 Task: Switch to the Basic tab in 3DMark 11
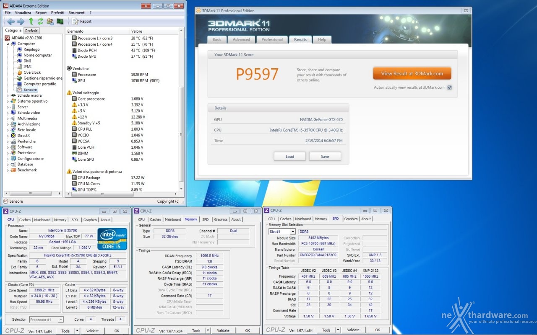click(x=217, y=39)
